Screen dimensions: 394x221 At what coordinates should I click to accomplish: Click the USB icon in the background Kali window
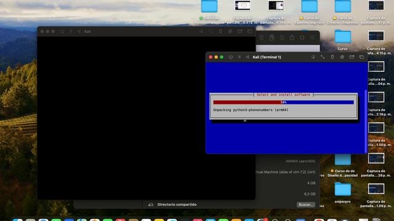[x=220, y=31]
